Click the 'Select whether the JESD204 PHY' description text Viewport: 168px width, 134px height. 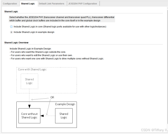click(x=62, y=19)
